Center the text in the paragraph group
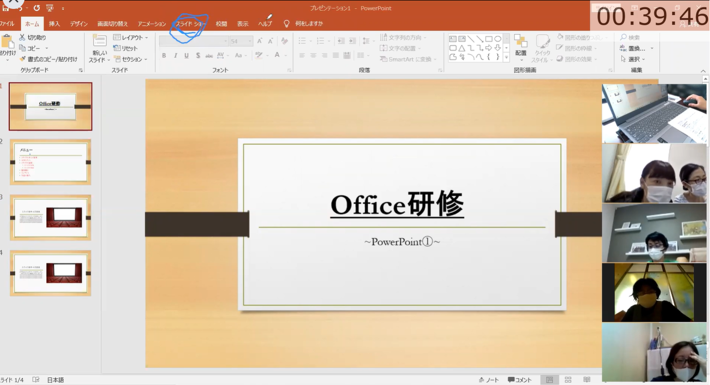This screenshot has height=385, width=710. [313, 55]
